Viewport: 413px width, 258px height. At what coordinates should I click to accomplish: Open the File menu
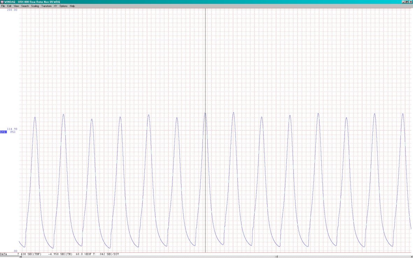3,6
